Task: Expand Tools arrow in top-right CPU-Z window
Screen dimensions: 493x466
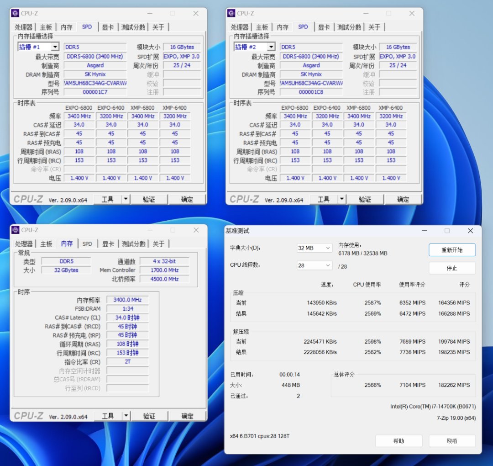Action: [x=342, y=199]
